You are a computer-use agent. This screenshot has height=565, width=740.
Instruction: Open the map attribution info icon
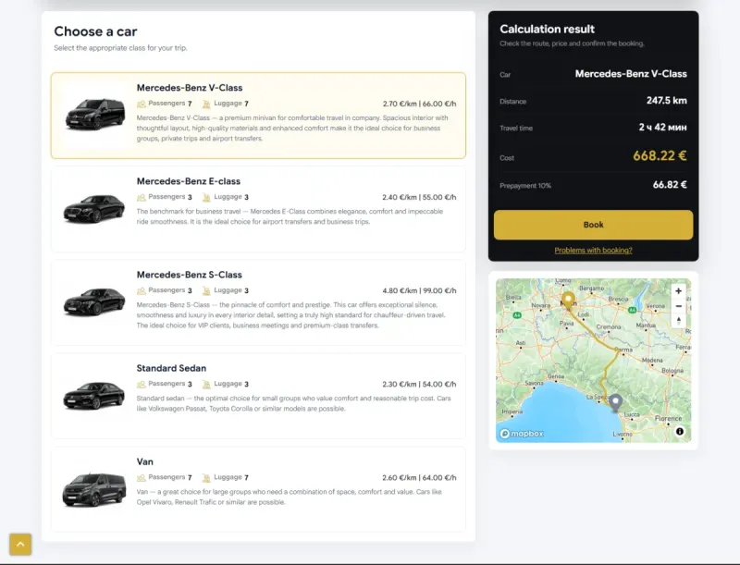point(680,431)
